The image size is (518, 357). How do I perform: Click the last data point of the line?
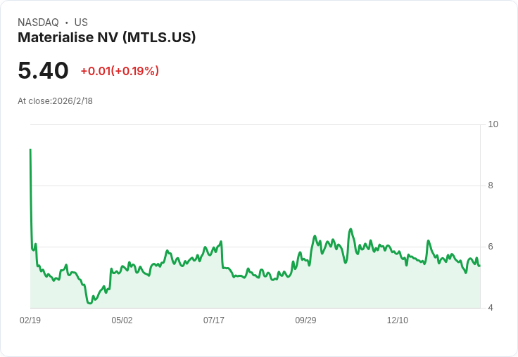pyautogui.click(x=479, y=265)
